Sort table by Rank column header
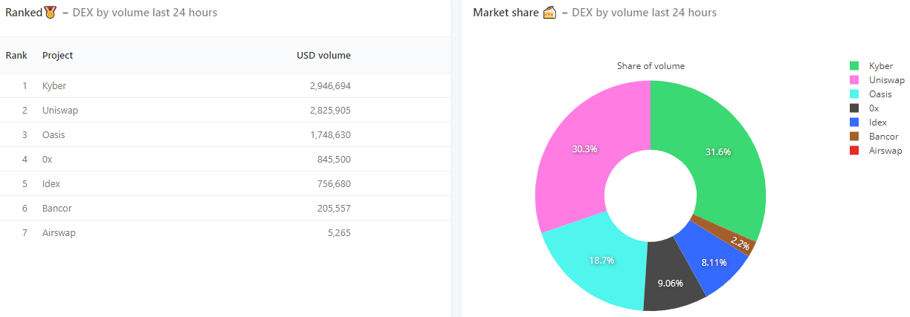The width and height of the screenshot is (910, 317). click(x=16, y=56)
